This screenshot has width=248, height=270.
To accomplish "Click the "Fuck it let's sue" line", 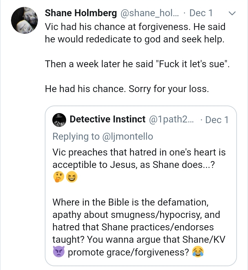I will coord(137,64).
